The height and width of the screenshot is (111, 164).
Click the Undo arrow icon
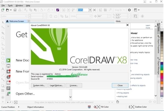tap(42, 10)
